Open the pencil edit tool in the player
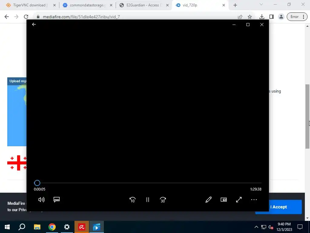The width and height of the screenshot is (310, 233). [x=209, y=200]
